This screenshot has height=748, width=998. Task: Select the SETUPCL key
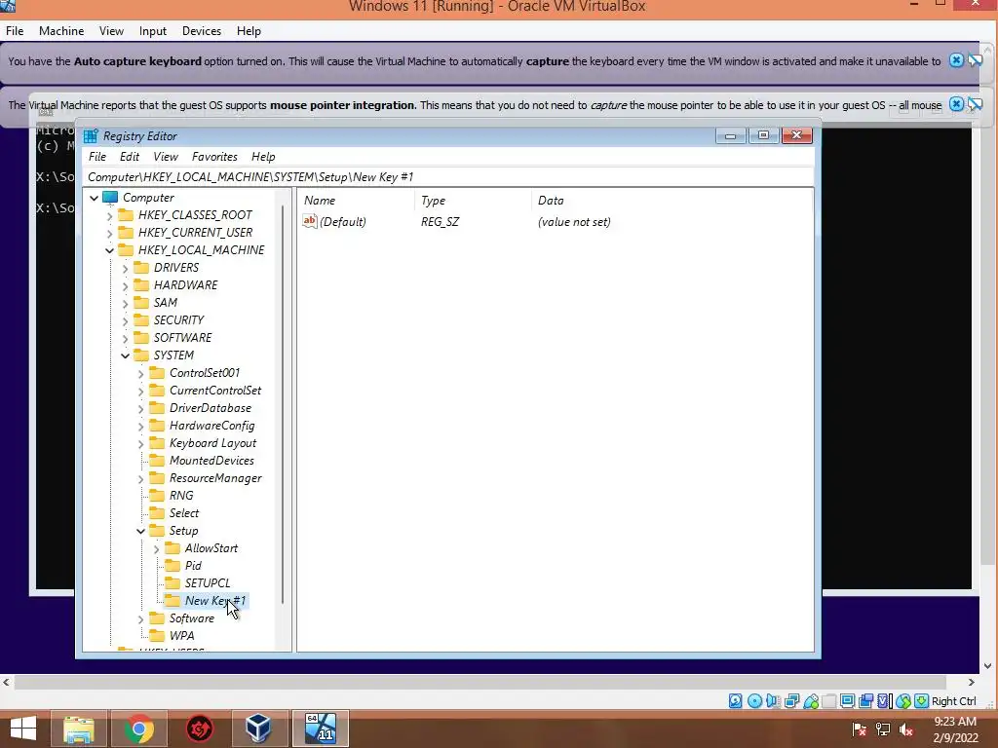[x=208, y=582]
